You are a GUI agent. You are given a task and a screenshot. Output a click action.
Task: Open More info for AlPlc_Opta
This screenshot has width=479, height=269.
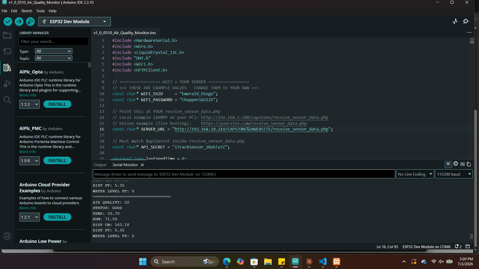pyautogui.click(x=28, y=95)
